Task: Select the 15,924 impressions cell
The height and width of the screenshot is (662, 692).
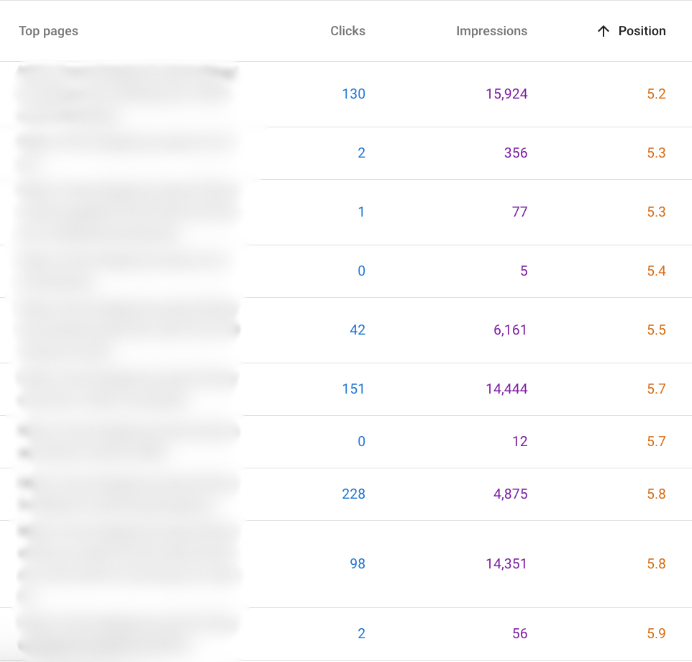Action: pyautogui.click(x=506, y=94)
